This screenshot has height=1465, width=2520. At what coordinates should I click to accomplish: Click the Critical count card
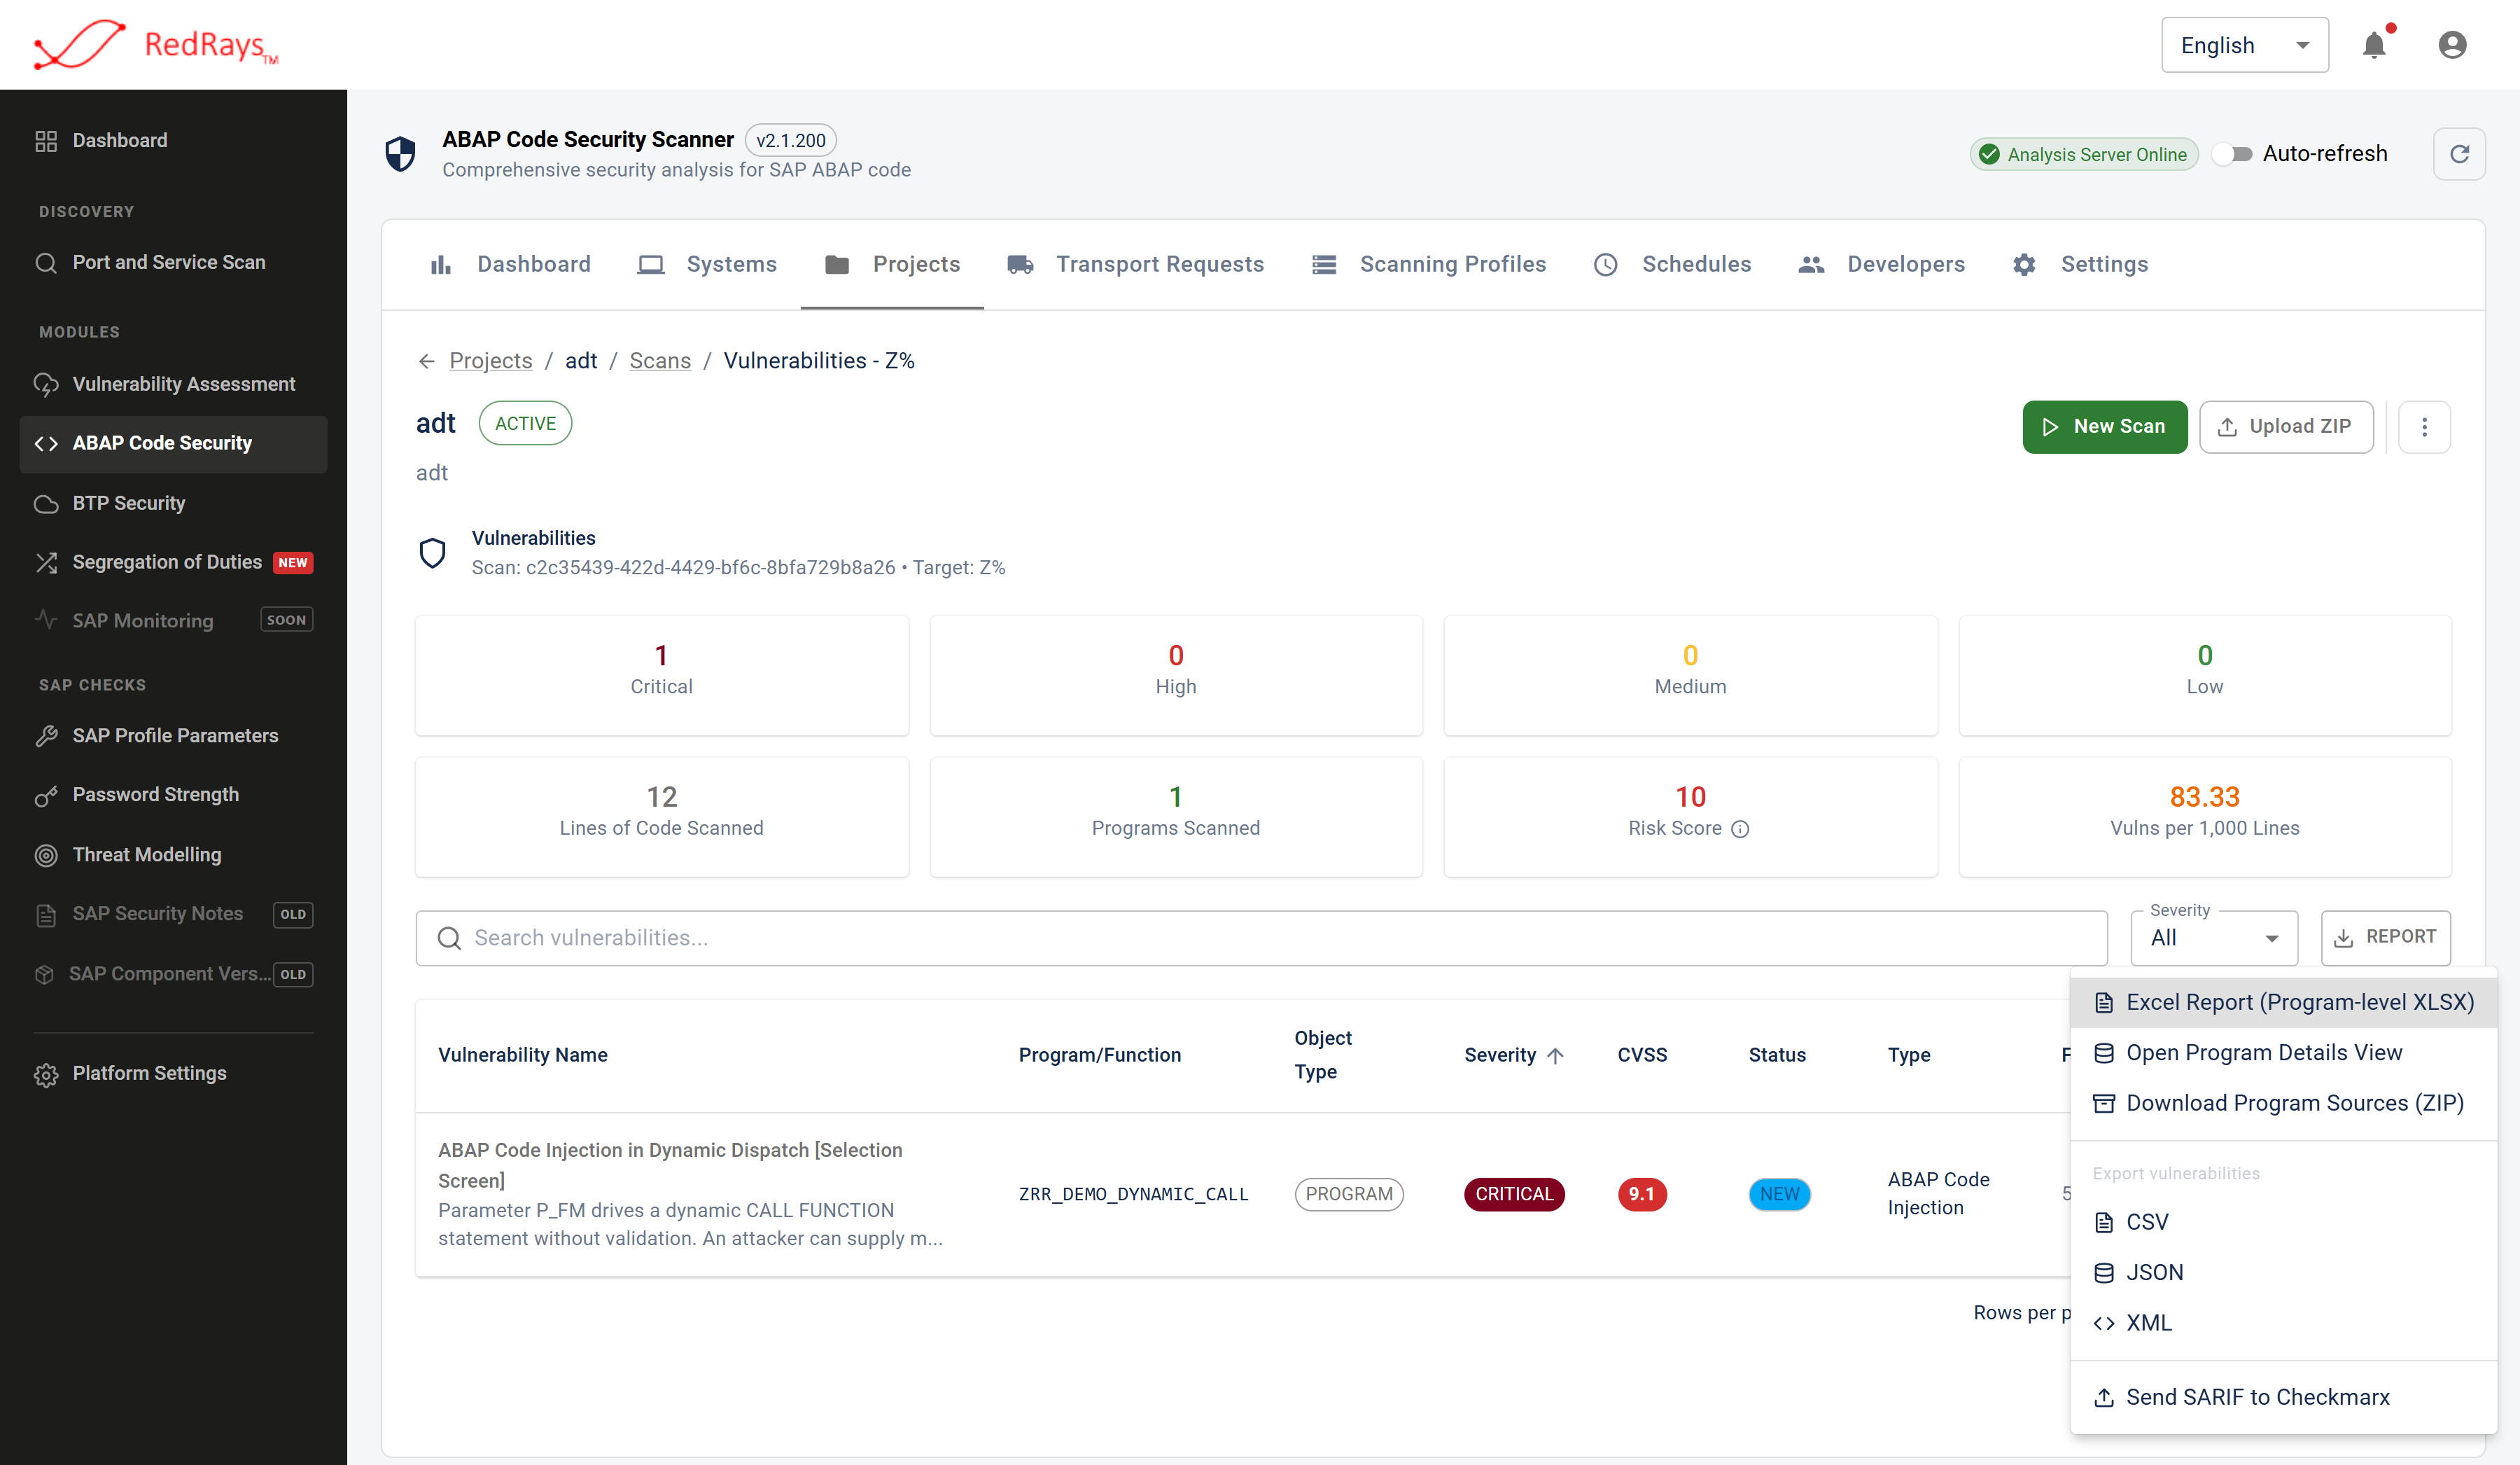[661, 676]
